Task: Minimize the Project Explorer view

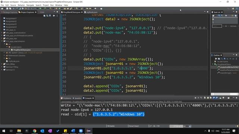Action: (55, 12)
